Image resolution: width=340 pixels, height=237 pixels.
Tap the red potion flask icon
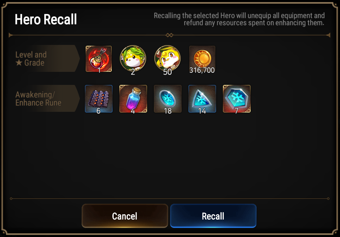[x=99, y=59]
